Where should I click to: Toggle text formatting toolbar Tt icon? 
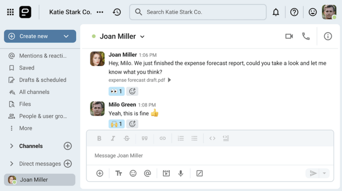[x=118, y=173]
